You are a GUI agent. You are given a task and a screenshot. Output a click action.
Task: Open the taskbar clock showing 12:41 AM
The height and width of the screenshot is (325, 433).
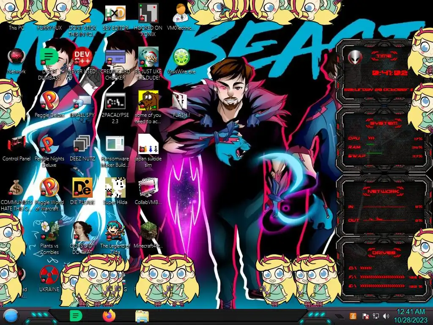click(x=410, y=316)
